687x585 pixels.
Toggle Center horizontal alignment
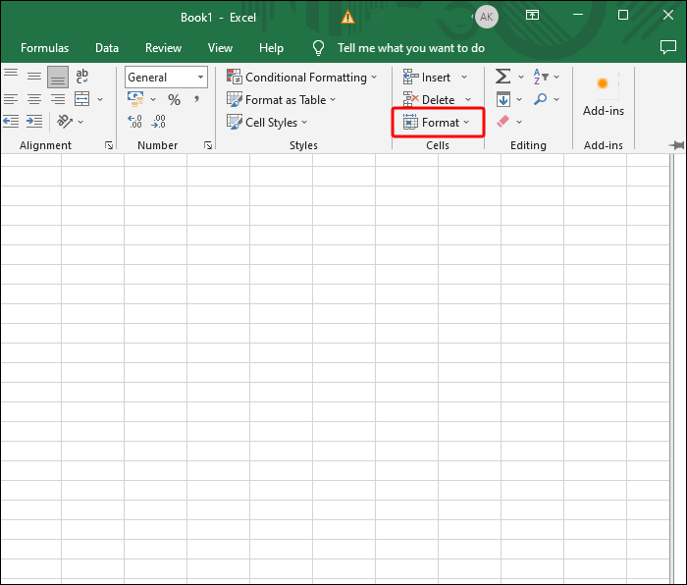click(33, 99)
